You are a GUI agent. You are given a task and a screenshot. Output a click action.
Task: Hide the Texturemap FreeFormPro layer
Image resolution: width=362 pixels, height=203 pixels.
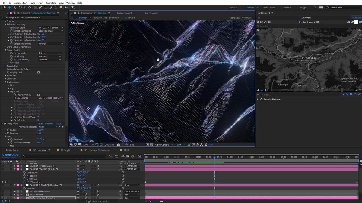tap(3, 198)
